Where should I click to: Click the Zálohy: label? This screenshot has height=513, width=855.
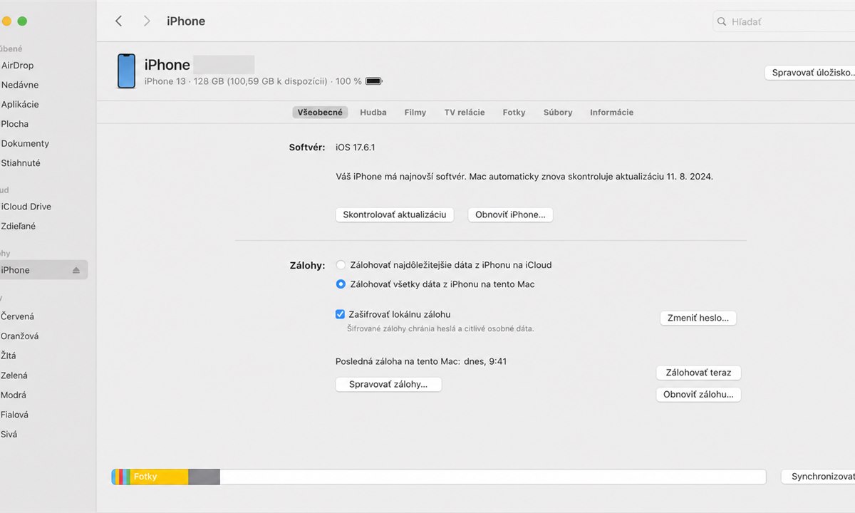click(307, 265)
